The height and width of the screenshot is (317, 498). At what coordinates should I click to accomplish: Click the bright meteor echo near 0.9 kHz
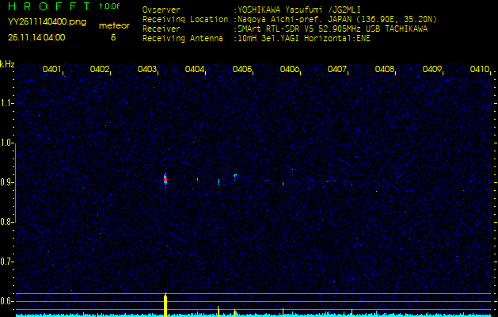pos(165,180)
